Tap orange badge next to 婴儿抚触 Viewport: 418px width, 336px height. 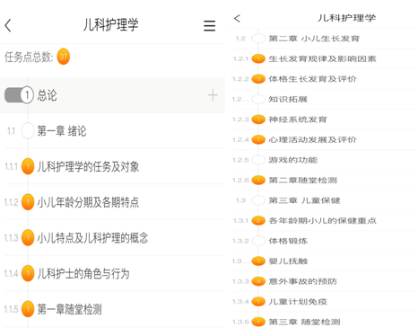click(x=258, y=261)
